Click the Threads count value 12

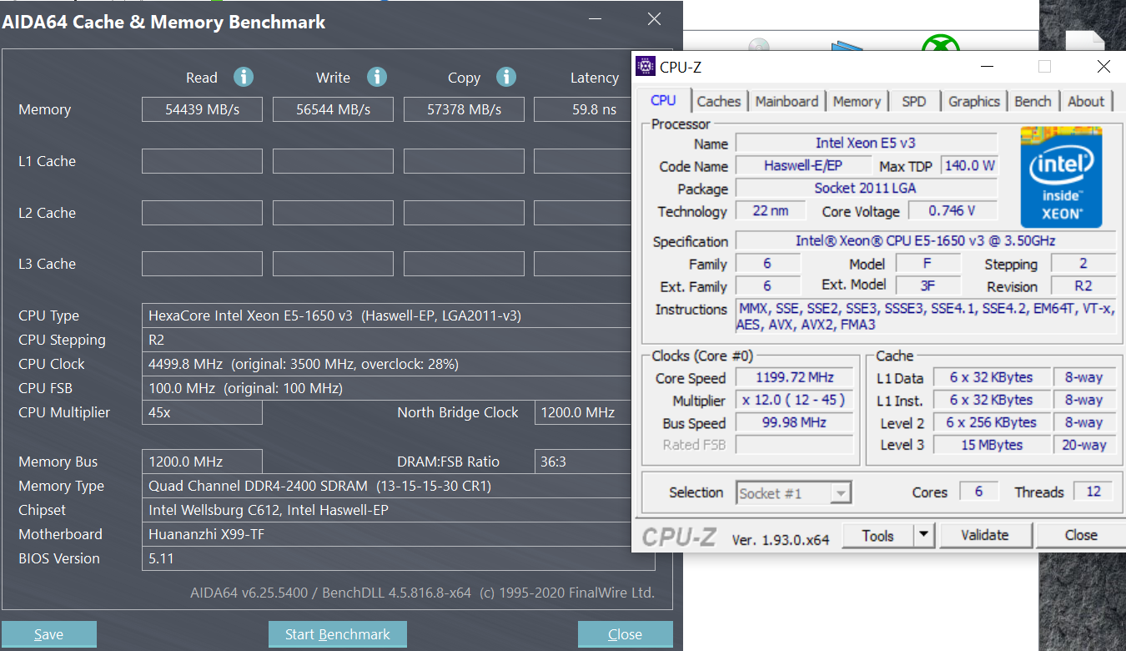click(x=1093, y=492)
